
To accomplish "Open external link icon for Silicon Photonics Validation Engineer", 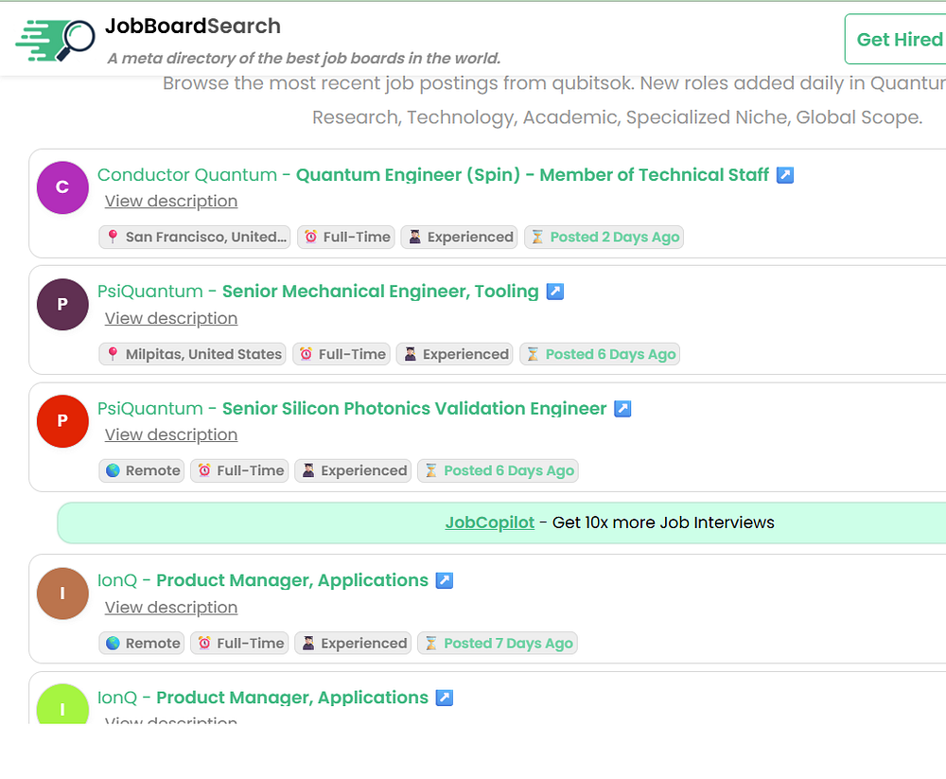I will tap(622, 409).
